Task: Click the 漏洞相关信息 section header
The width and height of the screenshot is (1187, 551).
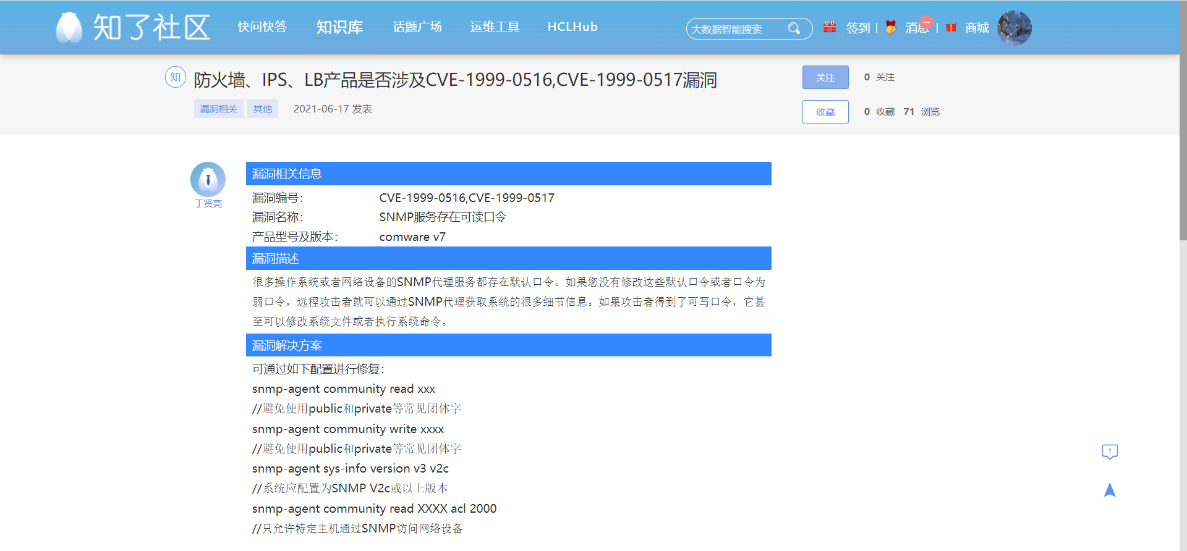Action: coord(509,174)
